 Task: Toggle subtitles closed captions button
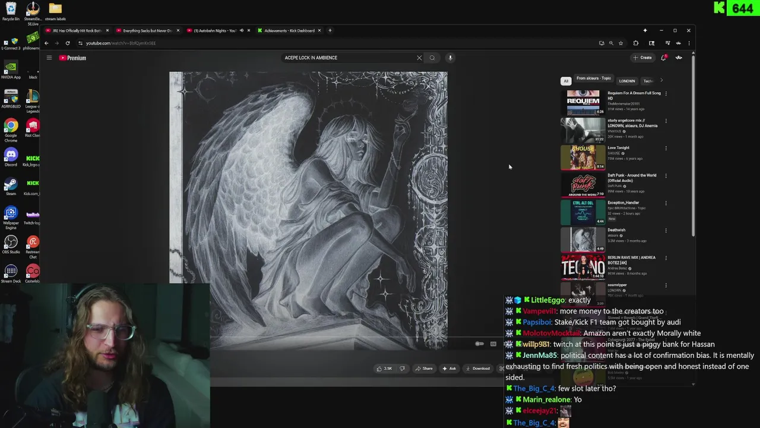click(493, 344)
